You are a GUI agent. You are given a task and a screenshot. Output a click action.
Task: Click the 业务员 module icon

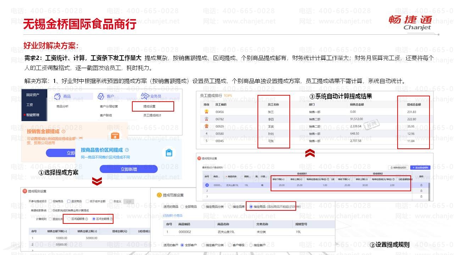coord(144,96)
